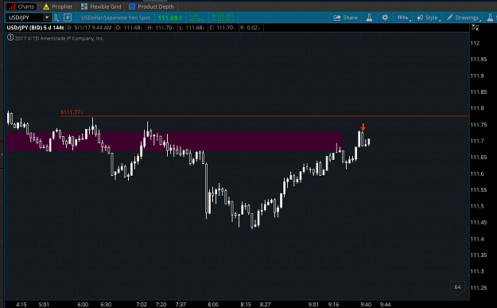This screenshot has height=308, width=497.
Task: Click the pencil Drawings icon
Action: click(x=450, y=18)
